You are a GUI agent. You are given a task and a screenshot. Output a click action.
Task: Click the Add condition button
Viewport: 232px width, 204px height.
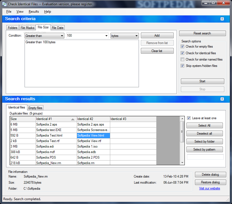pos(157,36)
